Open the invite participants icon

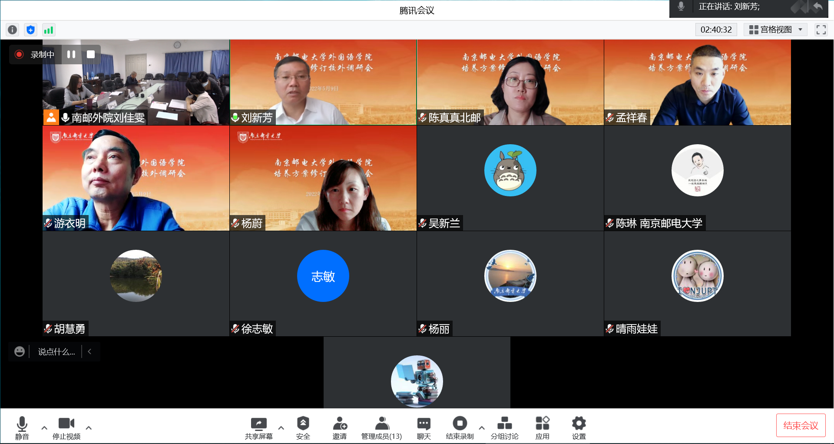(x=339, y=427)
